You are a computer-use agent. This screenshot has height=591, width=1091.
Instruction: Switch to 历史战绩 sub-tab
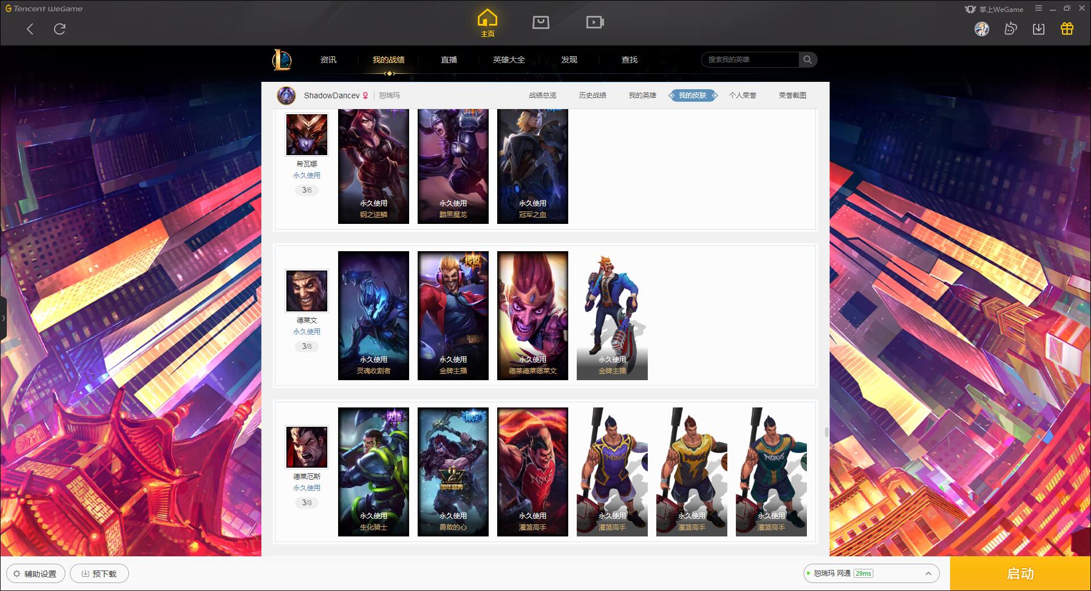tap(593, 95)
